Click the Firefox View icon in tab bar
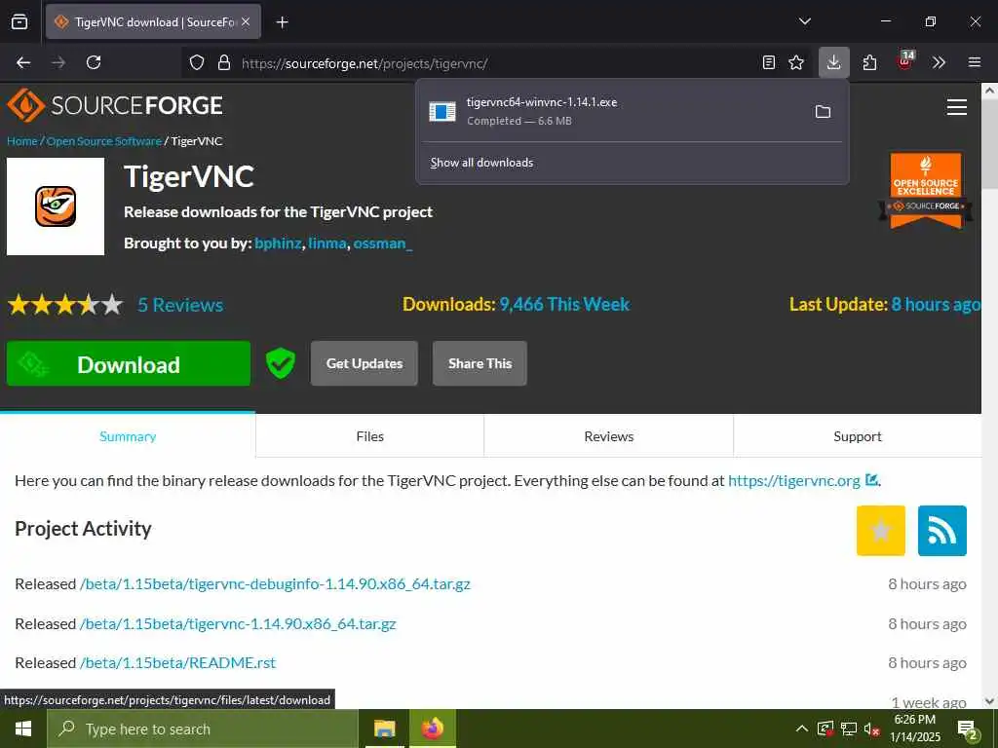Viewport: 998px width, 748px height. (19, 21)
